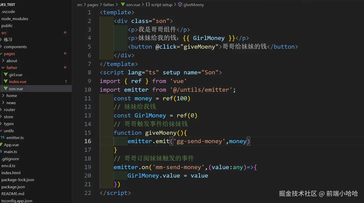Open the README.md file
Viewport: 364px width, 203px height.
[13, 194]
